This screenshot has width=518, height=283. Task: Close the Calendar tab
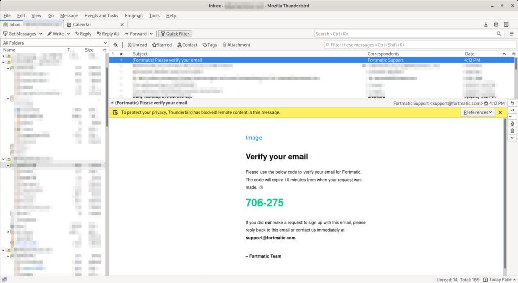(x=122, y=25)
